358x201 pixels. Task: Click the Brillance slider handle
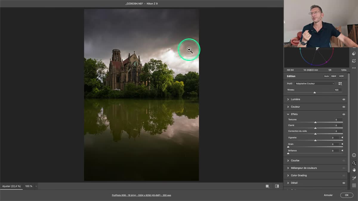coord(288,153)
